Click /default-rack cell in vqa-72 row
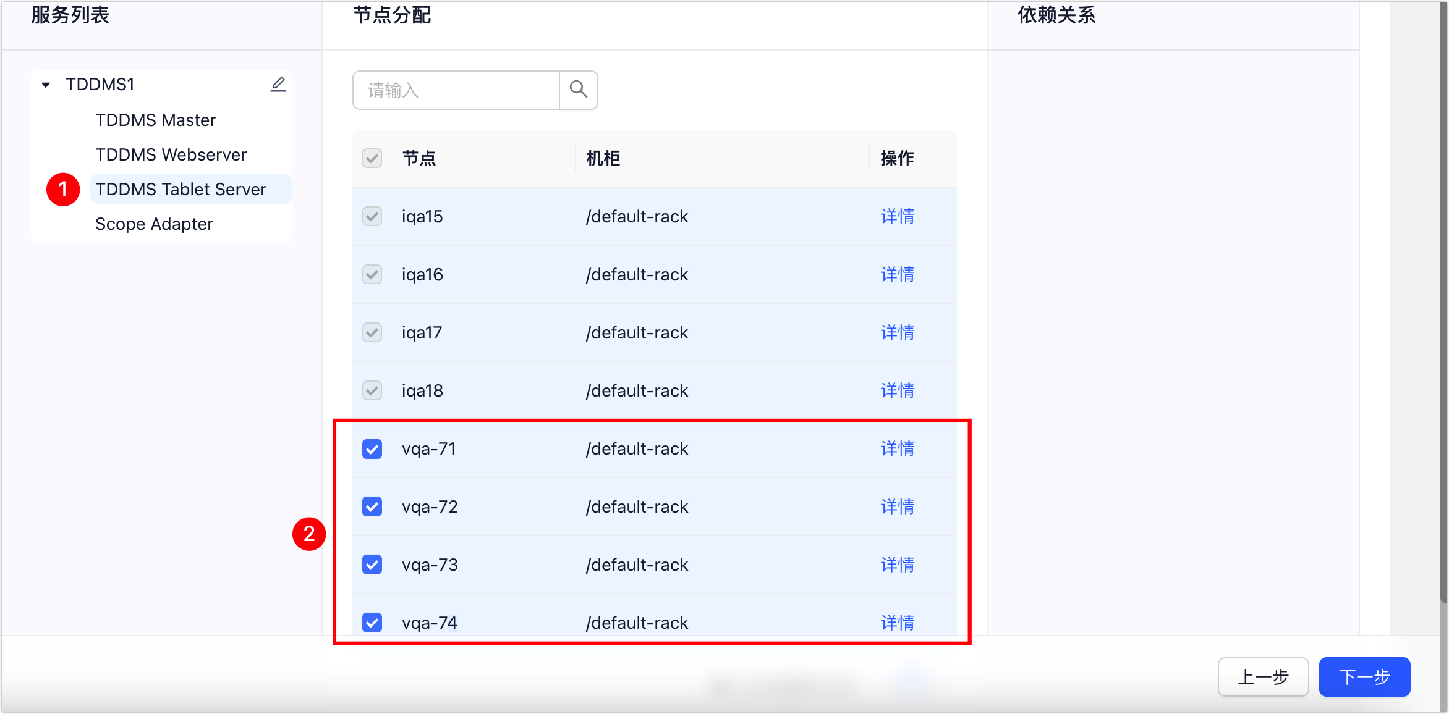The height and width of the screenshot is (714, 1449). pyautogui.click(x=637, y=506)
